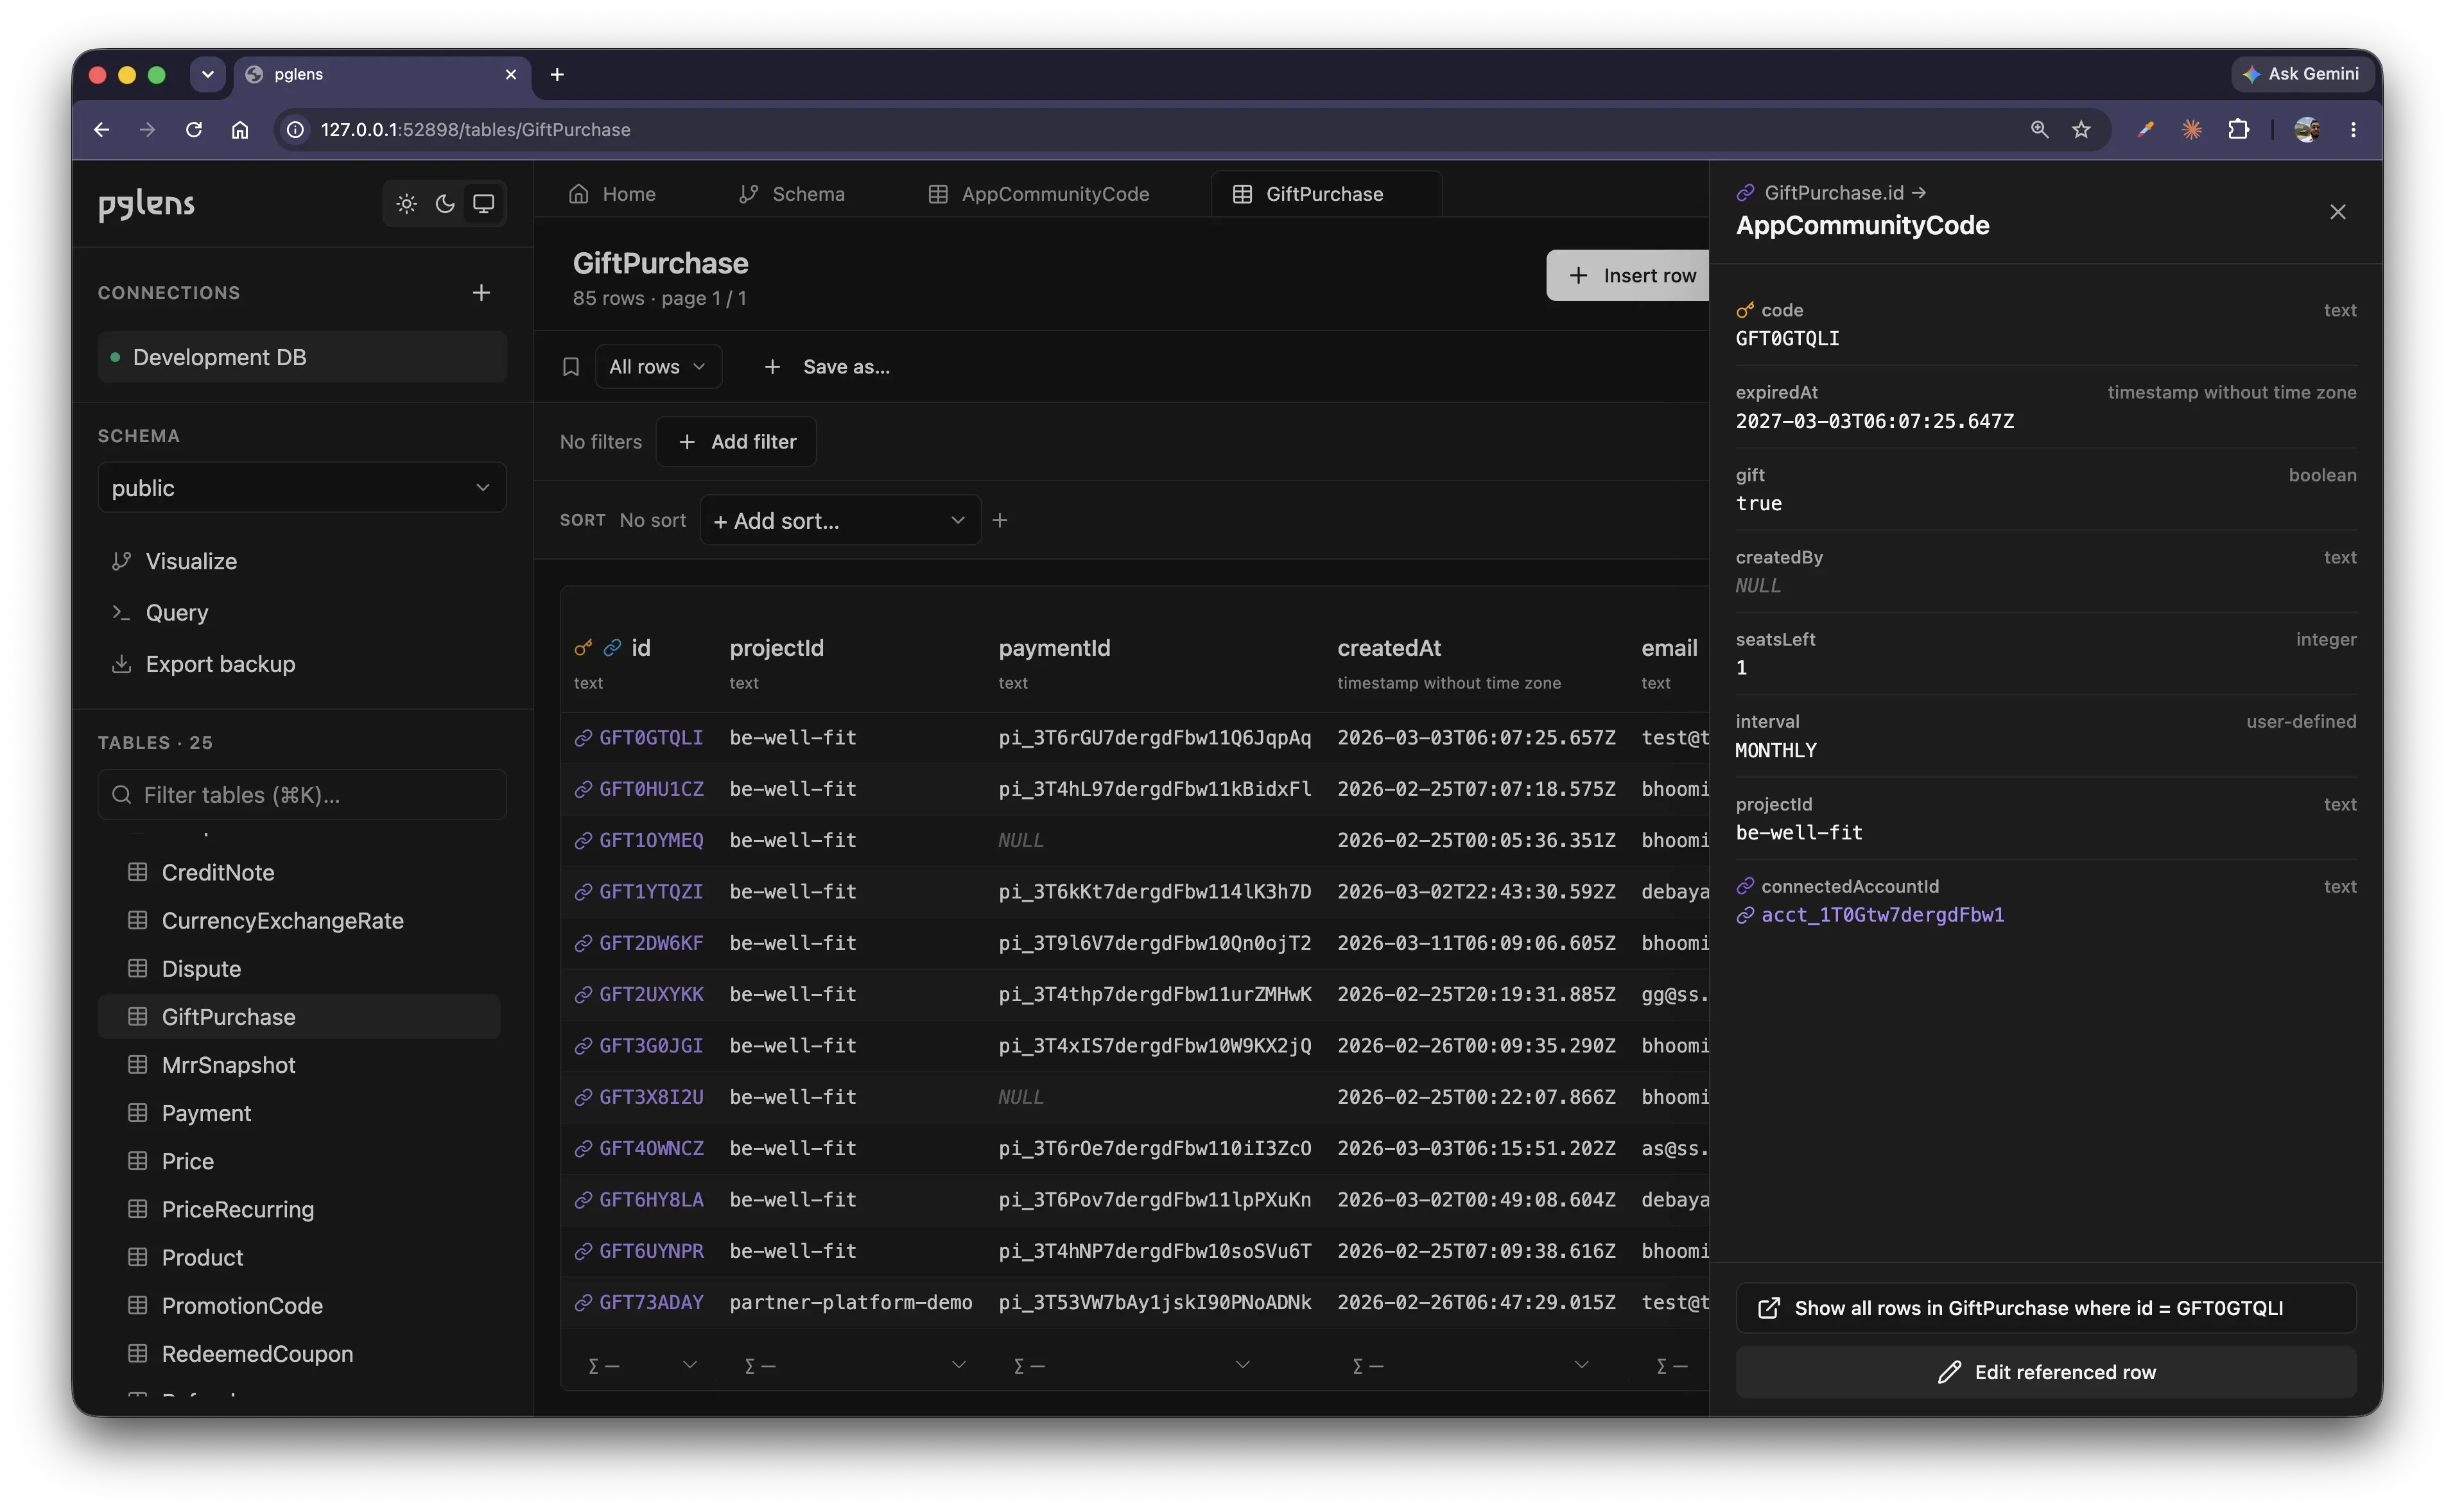Open Price table

tap(299, 1161)
